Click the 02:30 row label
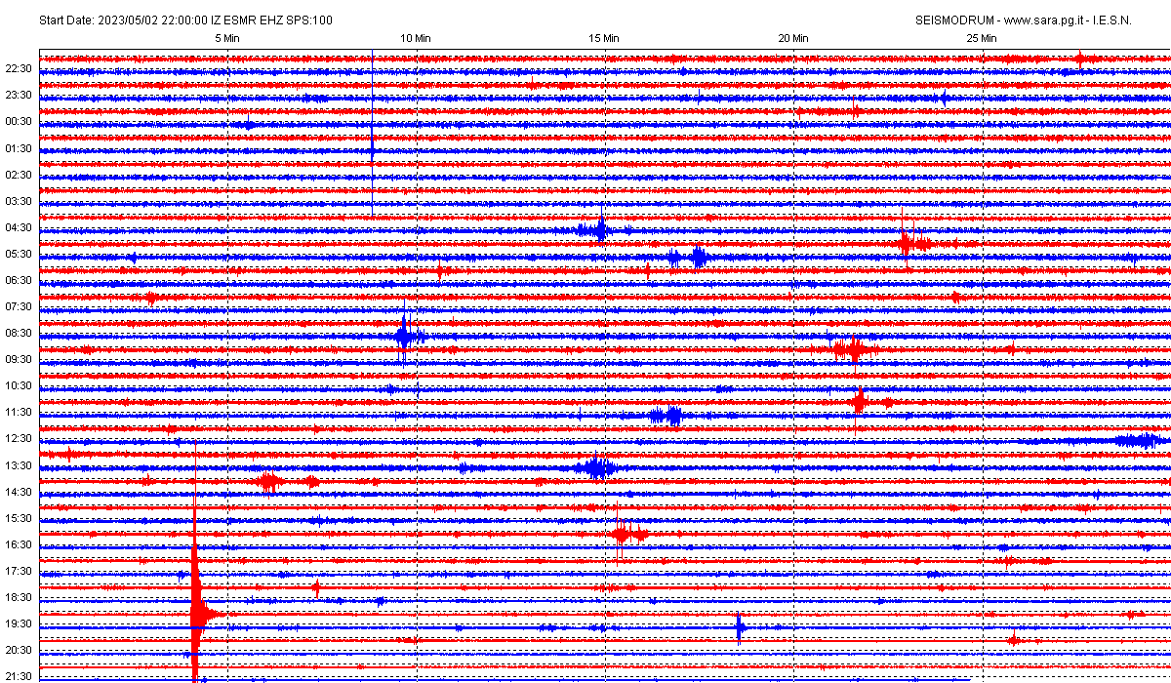 click(20, 175)
